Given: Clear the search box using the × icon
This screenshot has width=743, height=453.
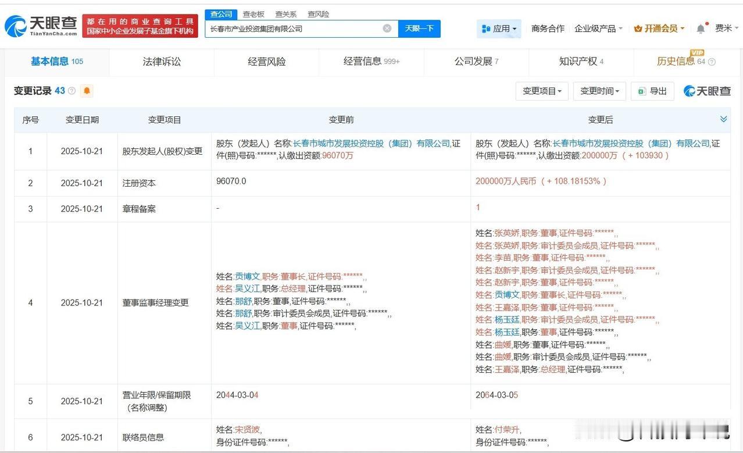Looking at the screenshot, I should click(386, 28).
